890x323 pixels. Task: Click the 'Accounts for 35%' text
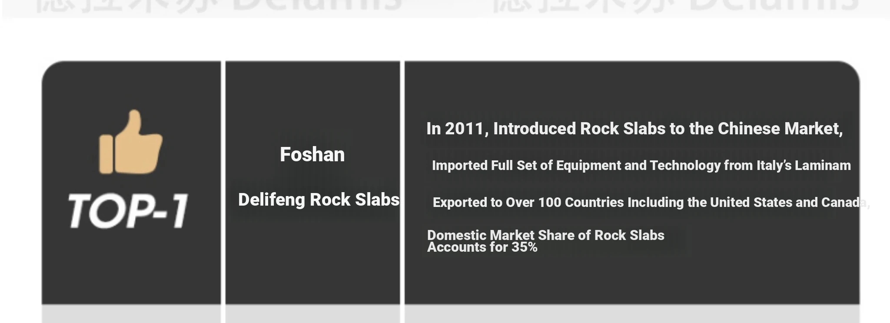click(x=482, y=247)
